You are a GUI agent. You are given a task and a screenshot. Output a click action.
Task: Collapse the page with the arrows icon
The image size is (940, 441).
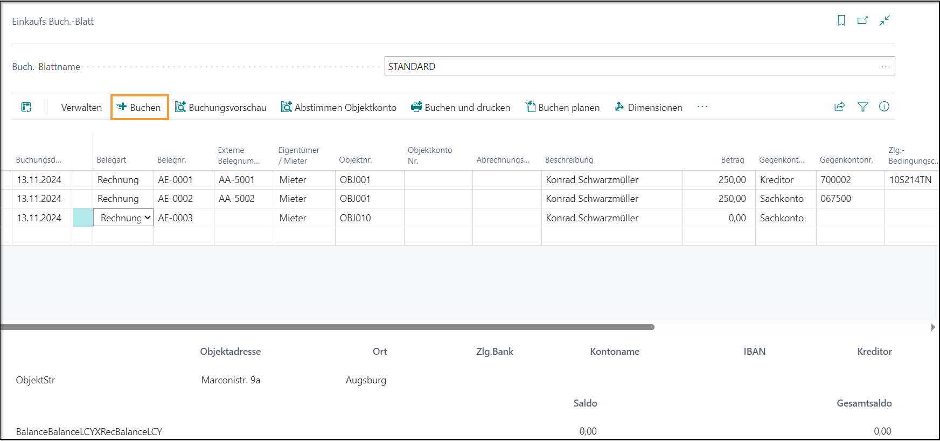885,20
